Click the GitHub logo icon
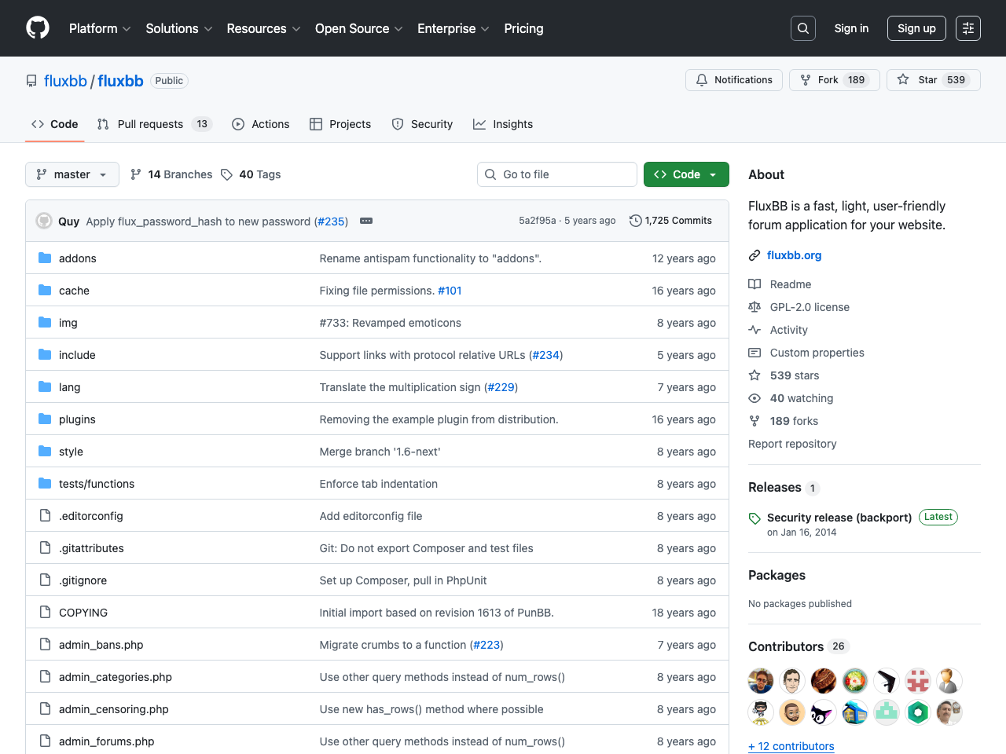The image size is (1006, 754). (38, 28)
